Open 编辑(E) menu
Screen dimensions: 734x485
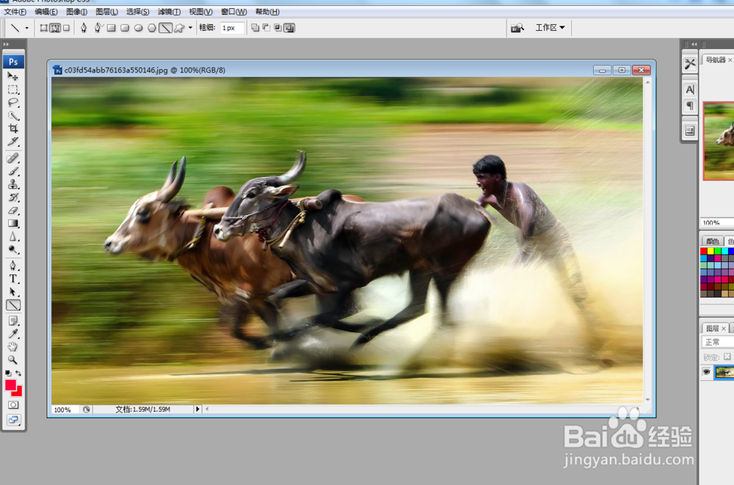(x=46, y=12)
